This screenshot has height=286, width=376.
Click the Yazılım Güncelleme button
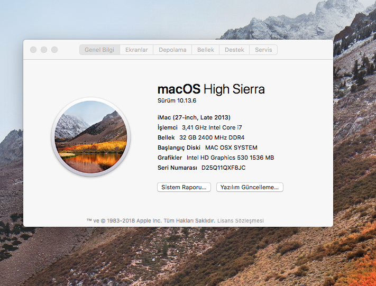click(x=250, y=187)
